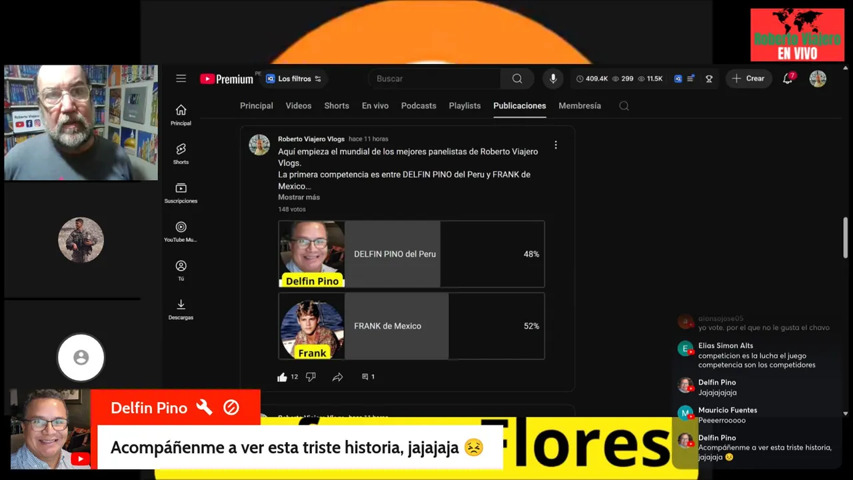Open the Tú sidebar item
The height and width of the screenshot is (480, 853).
tap(181, 270)
